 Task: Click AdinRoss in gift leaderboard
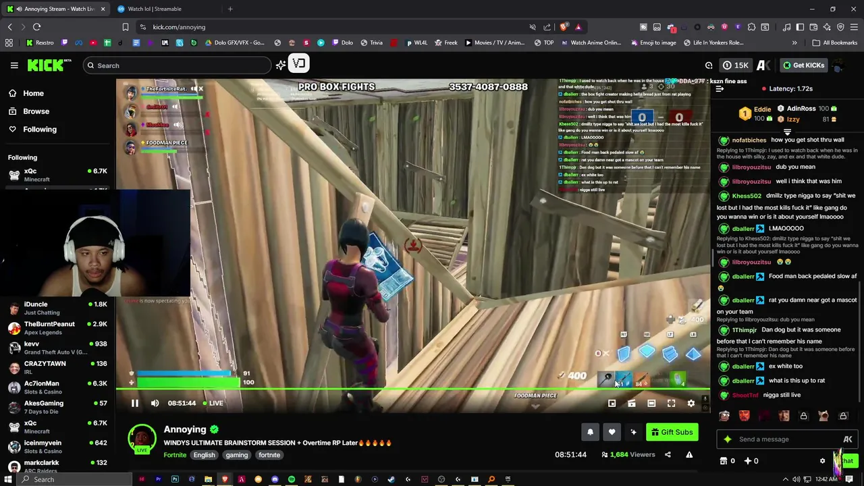tap(806, 109)
